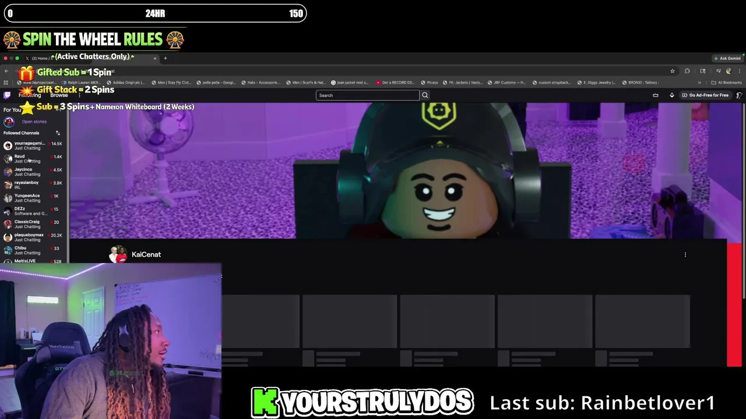
Task: Open the Men | Stay Fly Clot... bookmark
Action: [x=171, y=83]
